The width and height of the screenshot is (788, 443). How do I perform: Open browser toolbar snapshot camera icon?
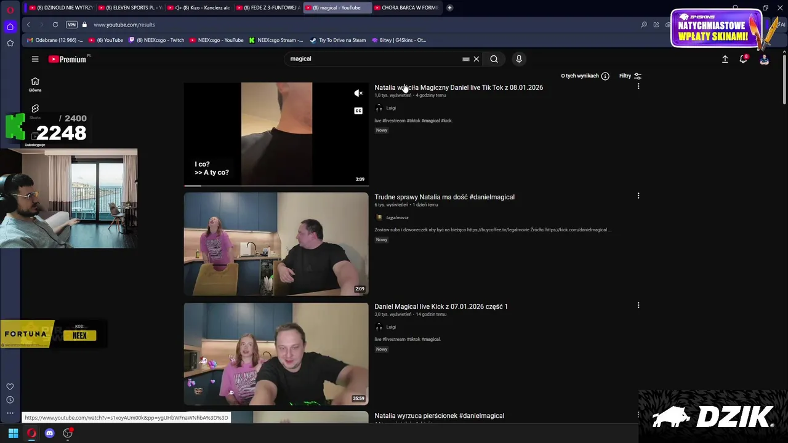(x=668, y=25)
